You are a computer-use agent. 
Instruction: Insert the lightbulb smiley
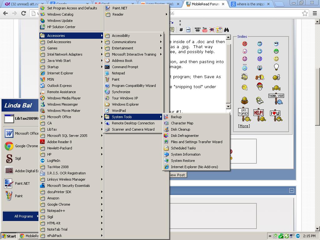276,67
